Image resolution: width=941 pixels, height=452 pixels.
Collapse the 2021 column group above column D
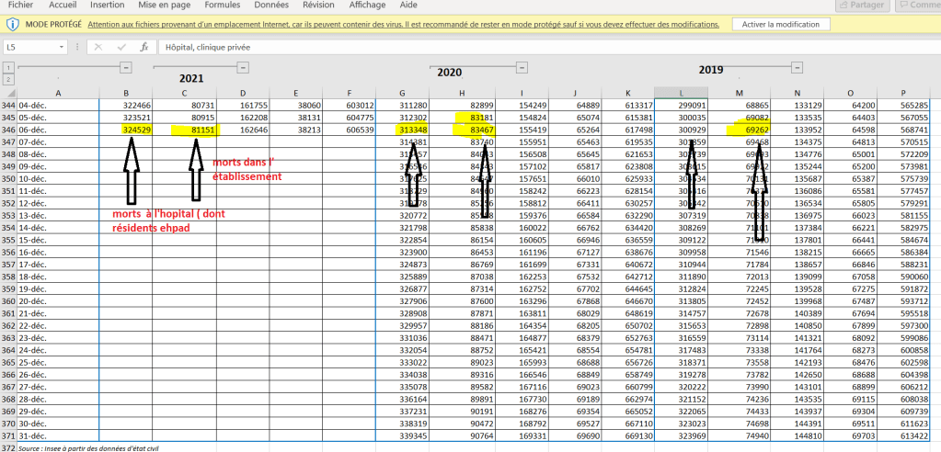click(x=242, y=67)
